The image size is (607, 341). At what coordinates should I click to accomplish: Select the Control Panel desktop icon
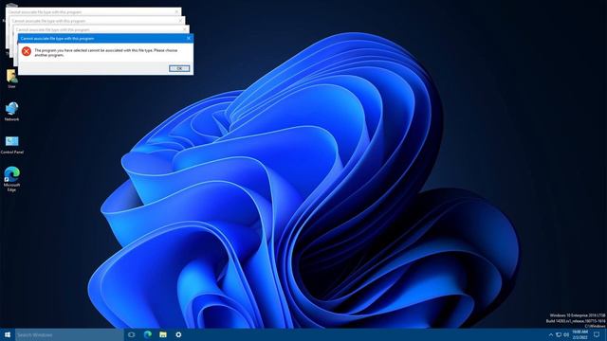11,144
